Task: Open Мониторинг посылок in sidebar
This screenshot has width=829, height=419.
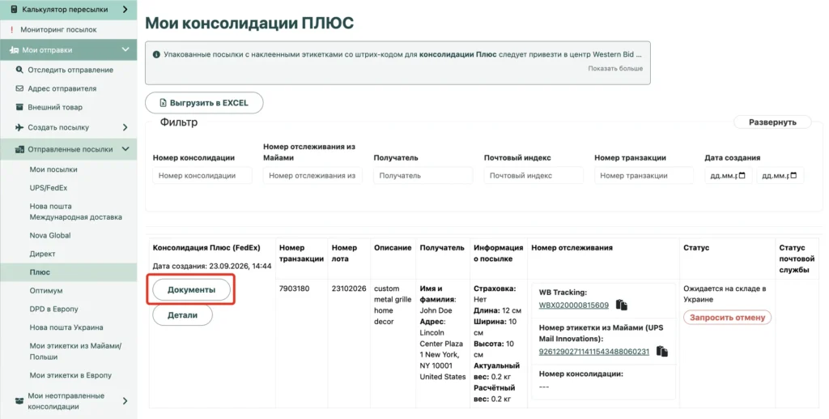Action: click(58, 30)
